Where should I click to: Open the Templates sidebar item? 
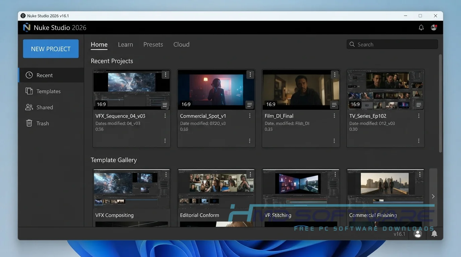coord(51,91)
